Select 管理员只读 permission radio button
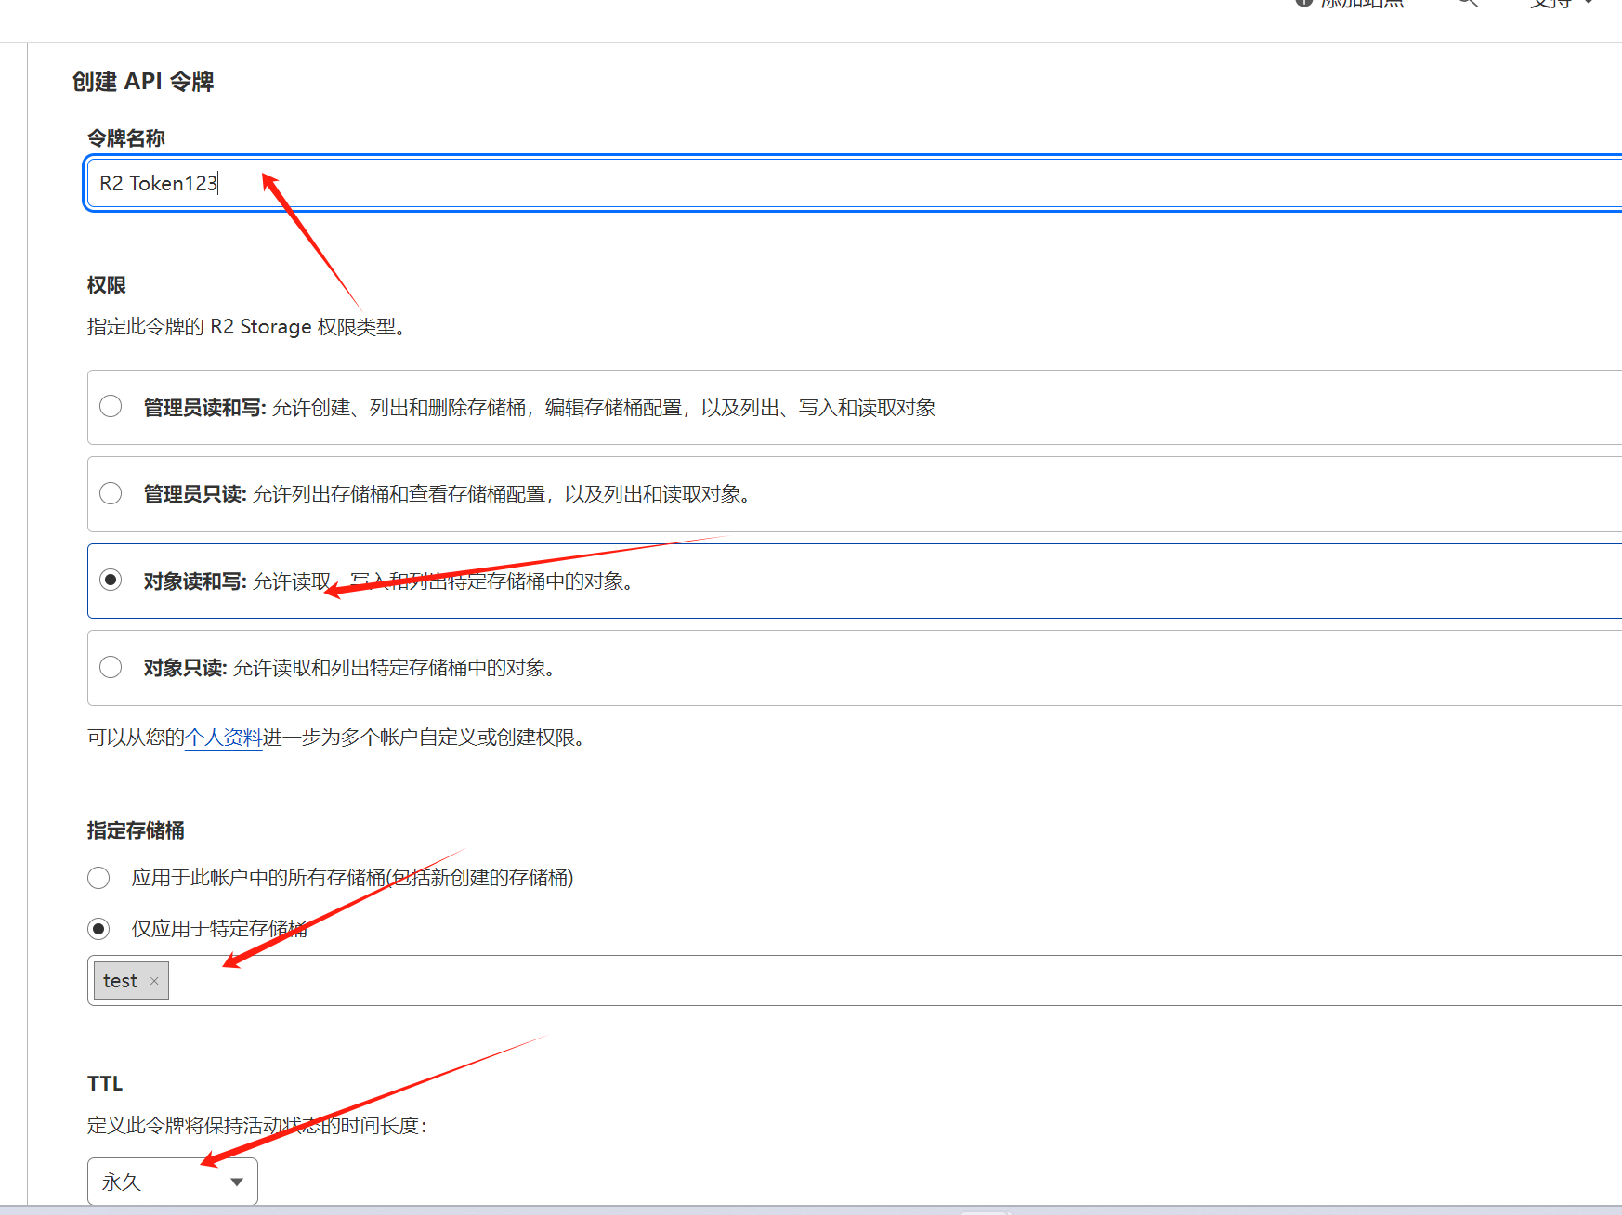The height and width of the screenshot is (1215, 1622). point(111,493)
